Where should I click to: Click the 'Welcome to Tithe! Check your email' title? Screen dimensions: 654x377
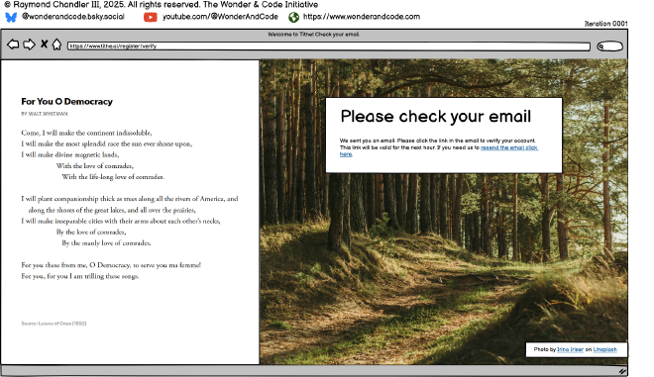point(314,35)
